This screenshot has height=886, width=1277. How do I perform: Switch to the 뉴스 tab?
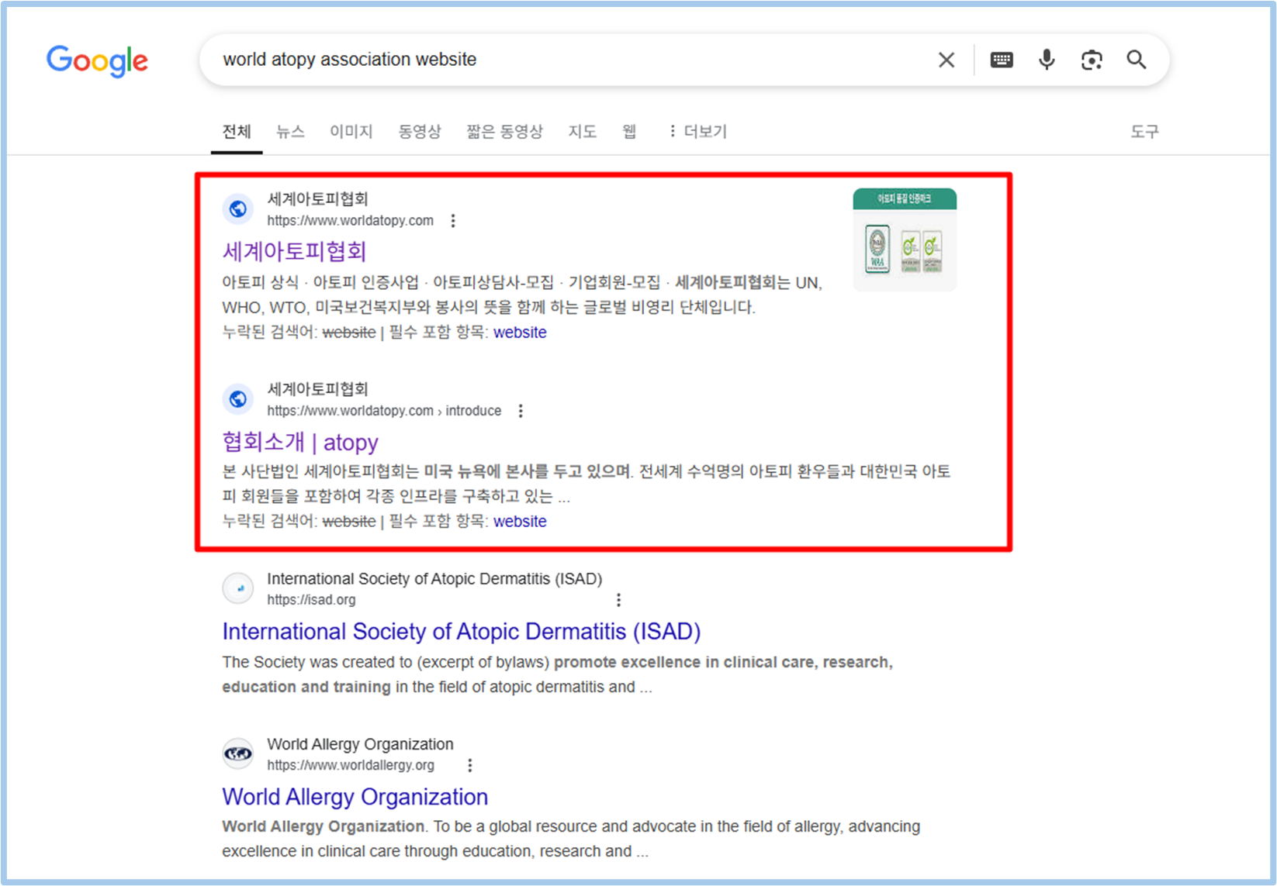click(x=290, y=132)
